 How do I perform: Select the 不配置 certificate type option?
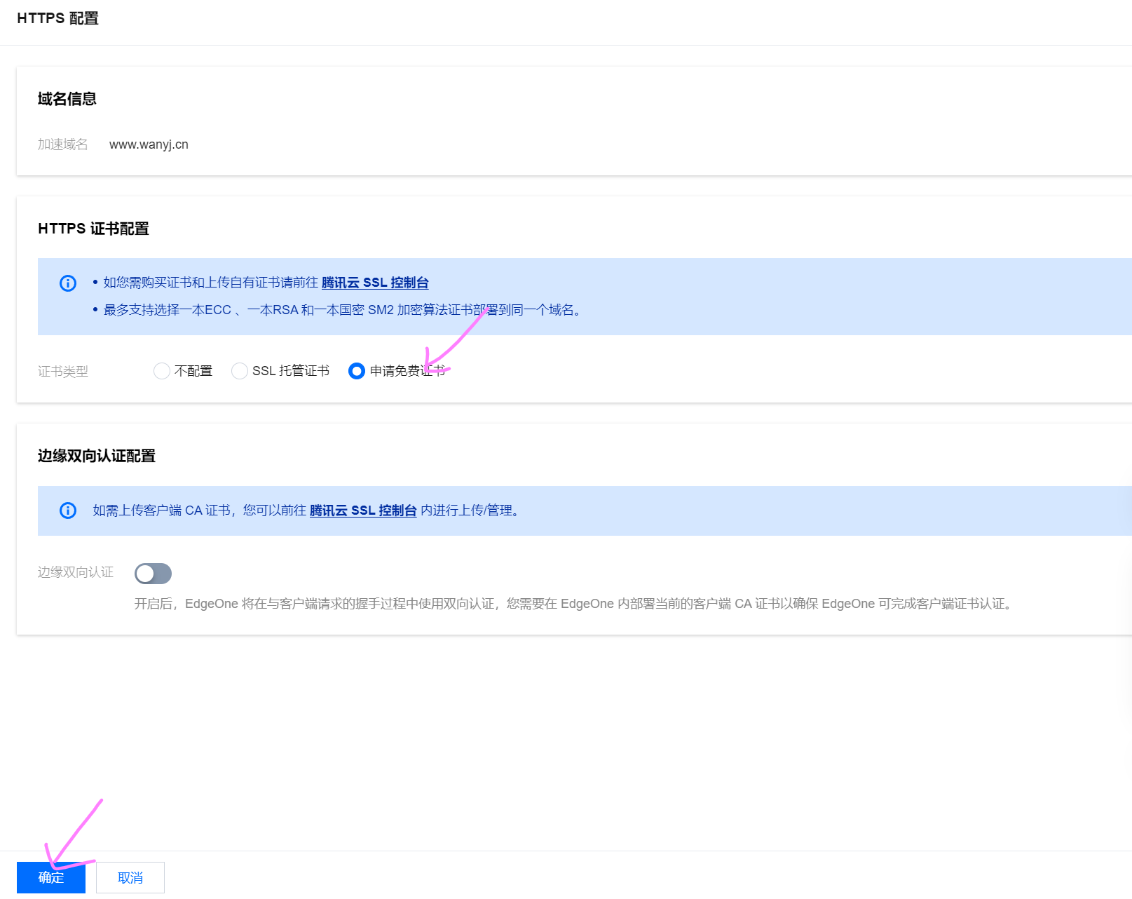pos(162,371)
